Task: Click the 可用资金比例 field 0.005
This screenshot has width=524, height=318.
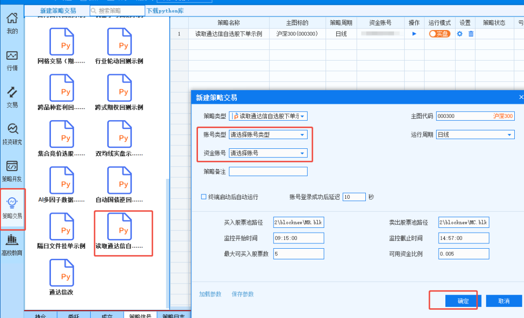Action: 463,254
